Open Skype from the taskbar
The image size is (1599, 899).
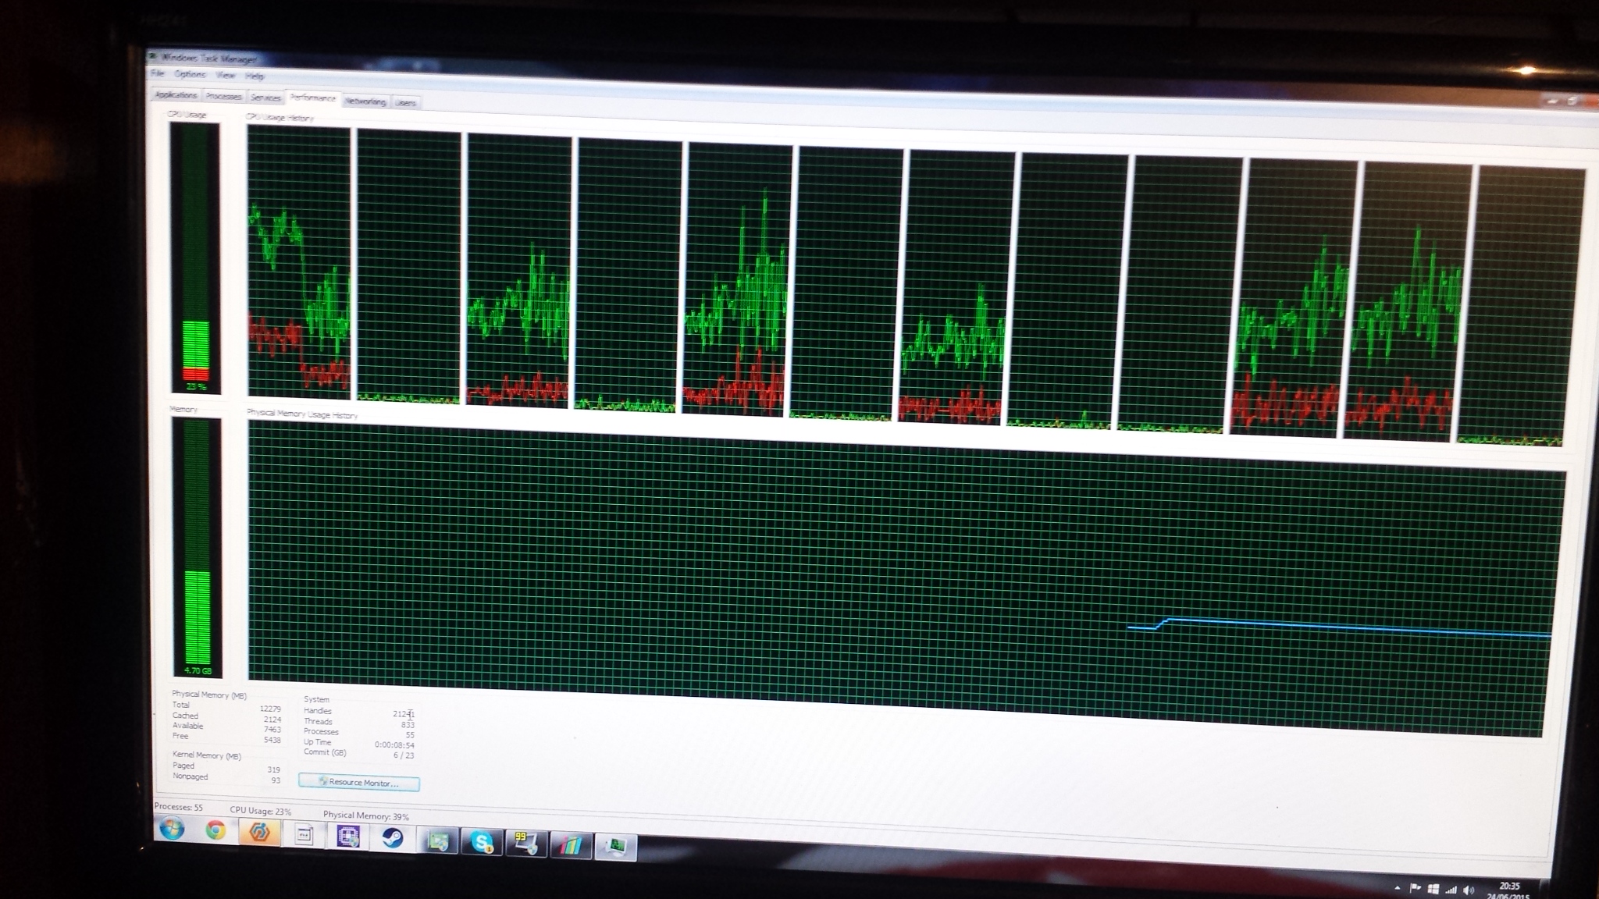pyautogui.click(x=482, y=842)
